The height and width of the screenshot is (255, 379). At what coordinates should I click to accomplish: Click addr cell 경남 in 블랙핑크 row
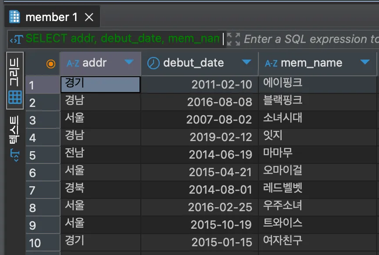100,102
